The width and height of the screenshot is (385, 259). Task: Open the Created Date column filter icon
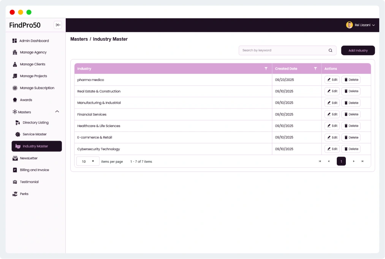[315, 68]
